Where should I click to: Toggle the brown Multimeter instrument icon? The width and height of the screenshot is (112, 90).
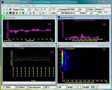tap(13, 13)
